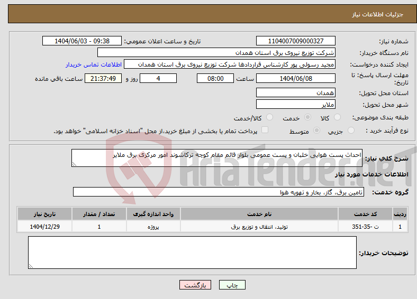417x299 pixels.
Task: Click the announcement date field 1404/06/03 - 09:38
Action: point(82,41)
